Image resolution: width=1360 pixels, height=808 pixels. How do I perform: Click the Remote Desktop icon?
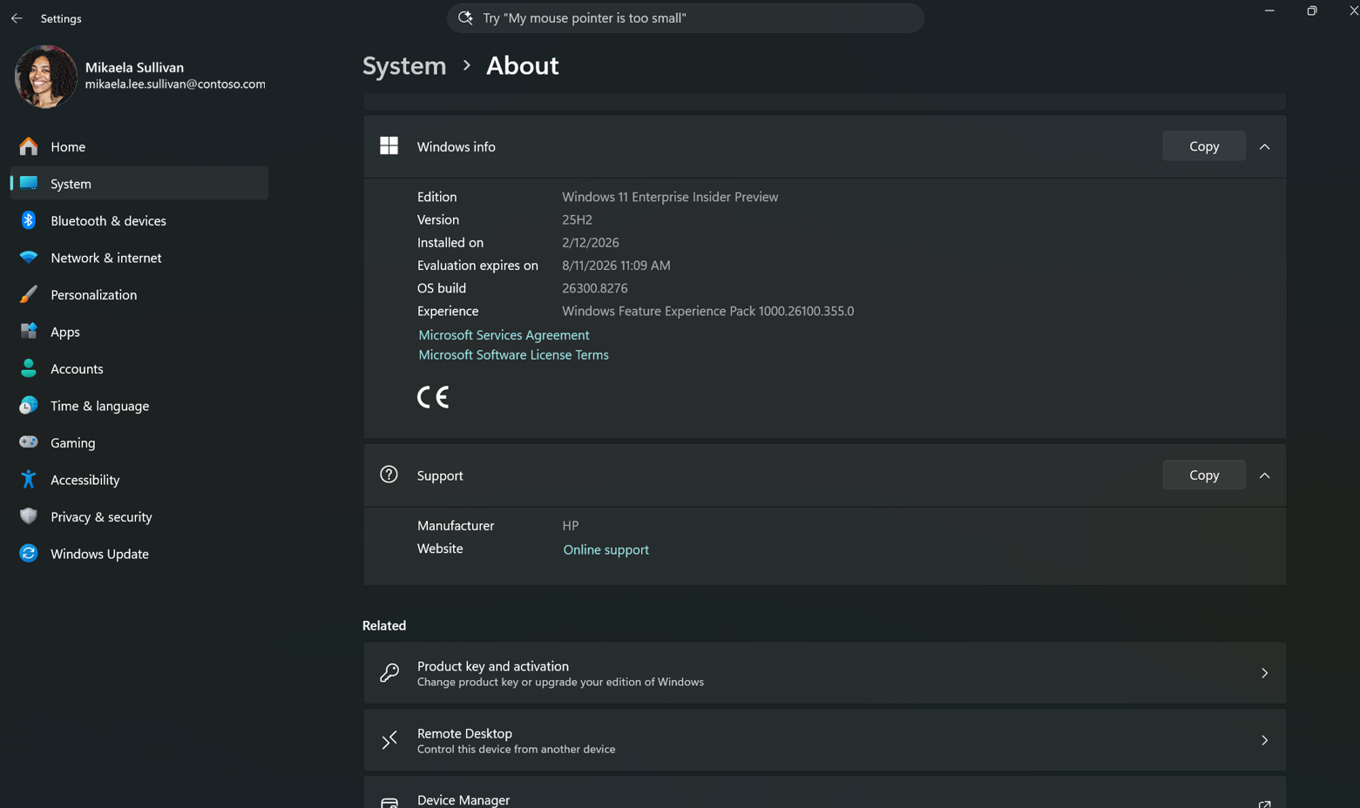(x=389, y=740)
